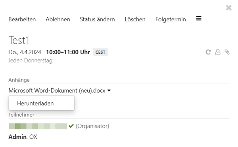
Task: Click the green accepted checkmark
Action: click(71, 126)
